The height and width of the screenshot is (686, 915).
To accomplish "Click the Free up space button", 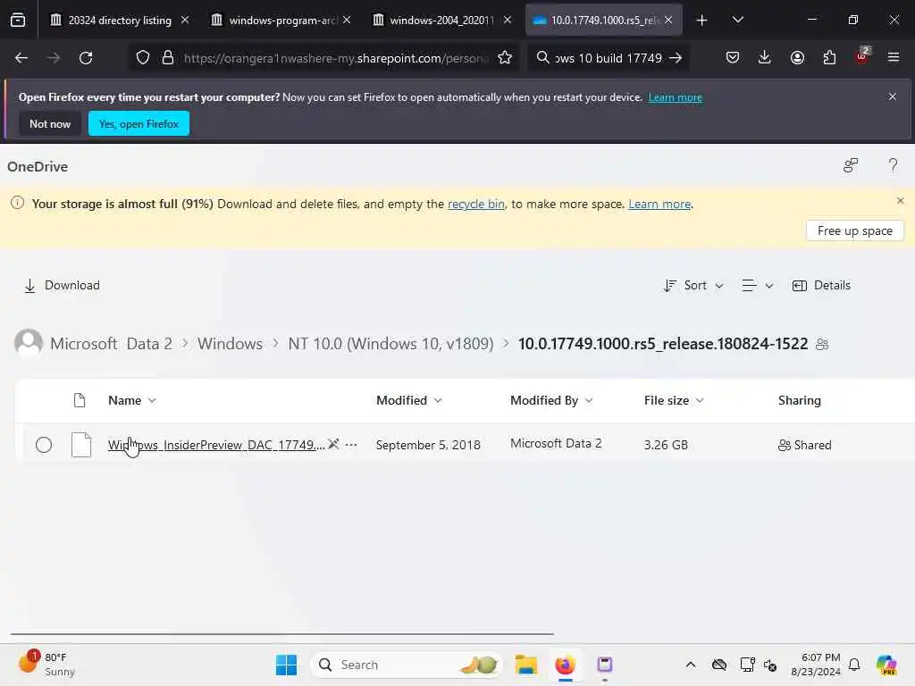I will click(x=855, y=230).
